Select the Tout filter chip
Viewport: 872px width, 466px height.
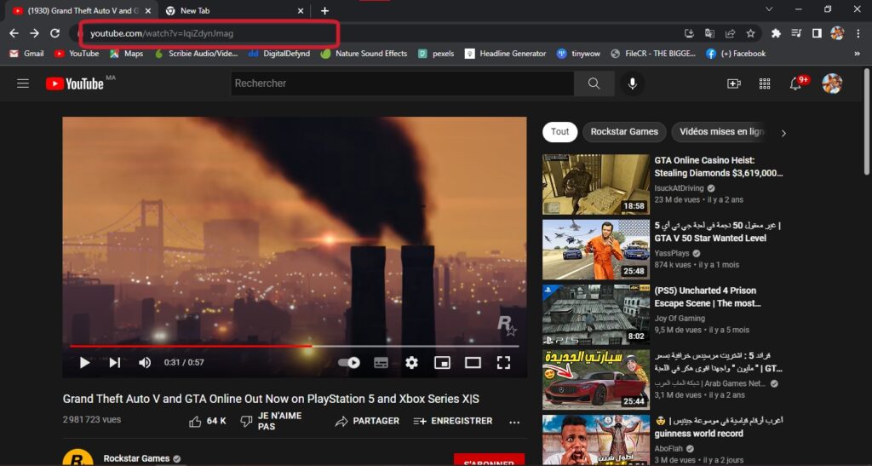coord(559,132)
